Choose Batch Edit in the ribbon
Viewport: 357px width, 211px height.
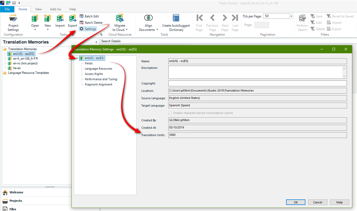click(x=89, y=16)
